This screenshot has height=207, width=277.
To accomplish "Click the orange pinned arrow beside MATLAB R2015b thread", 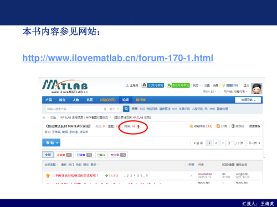I will pyautogui.click(x=48, y=176).
